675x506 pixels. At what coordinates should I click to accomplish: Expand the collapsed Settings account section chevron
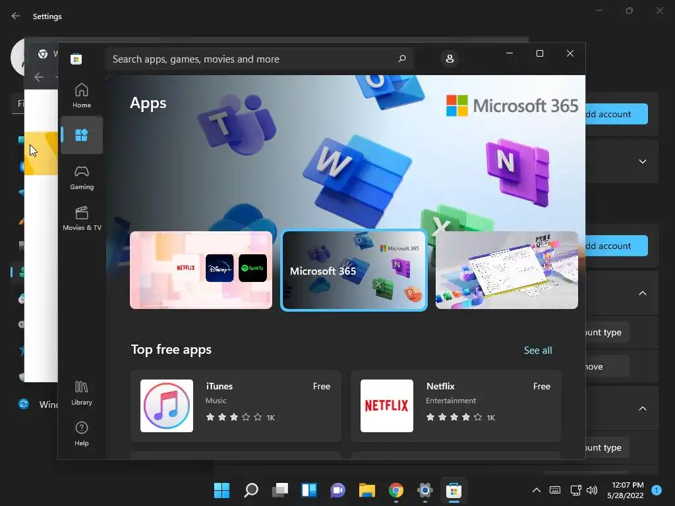coord(642,161)
